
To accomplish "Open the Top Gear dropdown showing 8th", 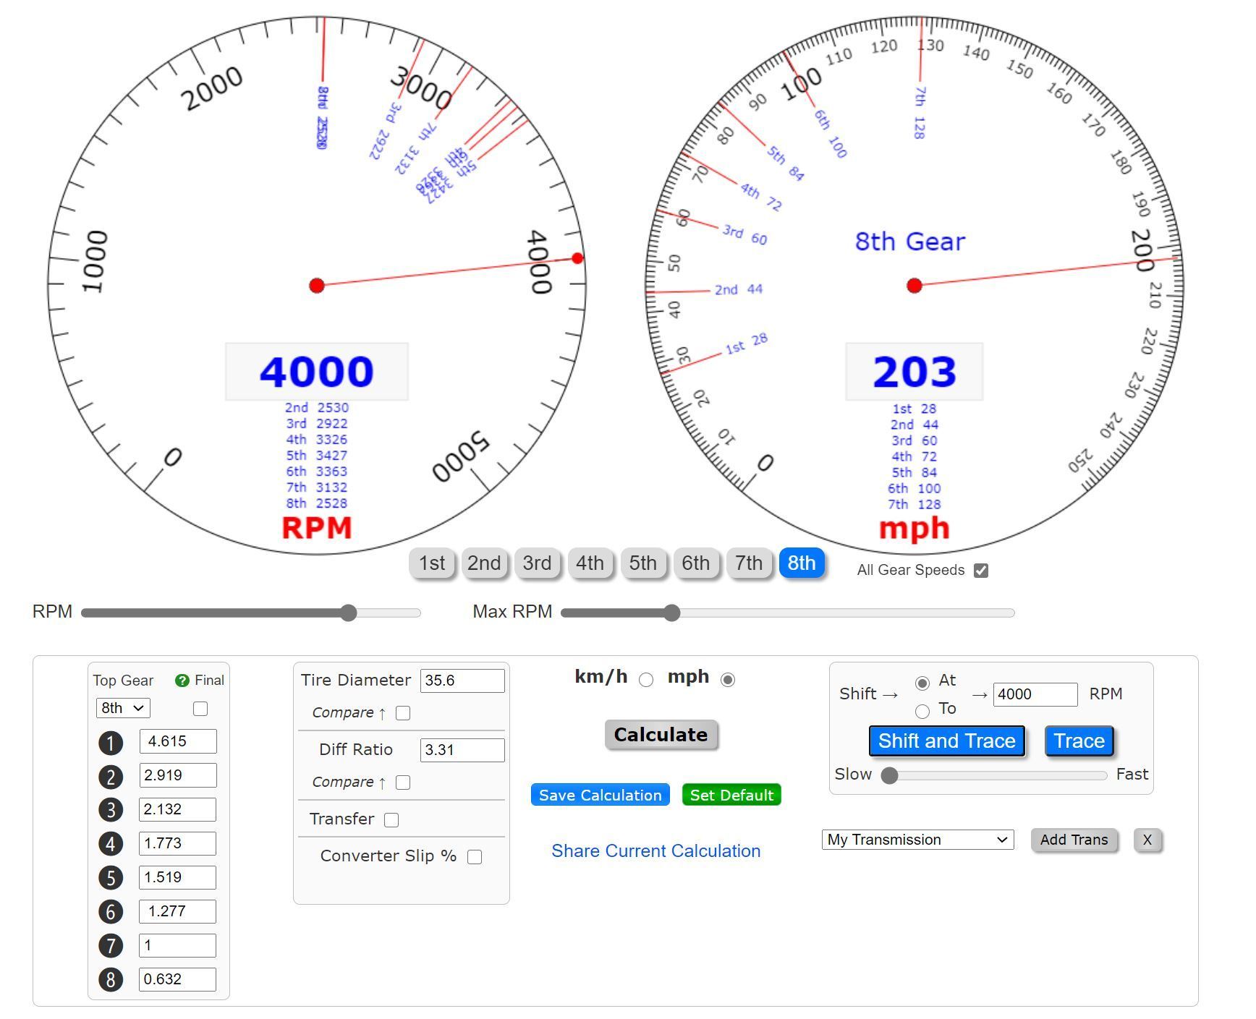I will 122,708.
